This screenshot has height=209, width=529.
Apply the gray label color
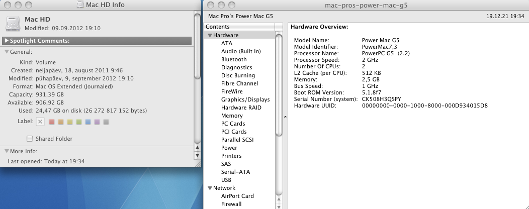pyautogui.click(x=106, y=122)
